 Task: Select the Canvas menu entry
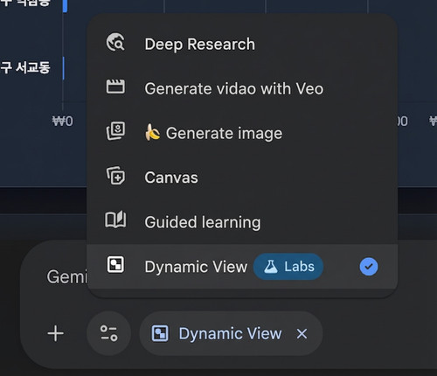(x=242, y=178)
